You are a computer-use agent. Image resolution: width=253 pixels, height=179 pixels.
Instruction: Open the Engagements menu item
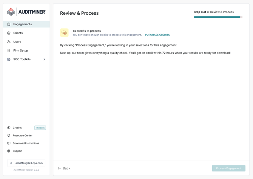tap(23, 24)
